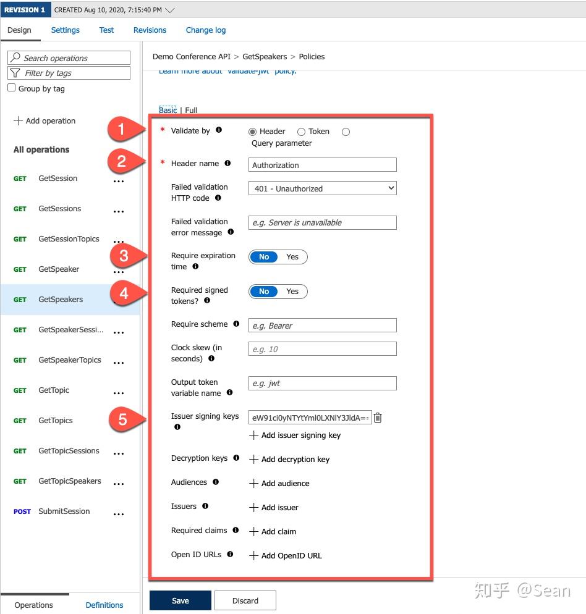Open the GetSessions operation ellipsis menu
This screenshot has width=586, height=614.
coord(119,212)
